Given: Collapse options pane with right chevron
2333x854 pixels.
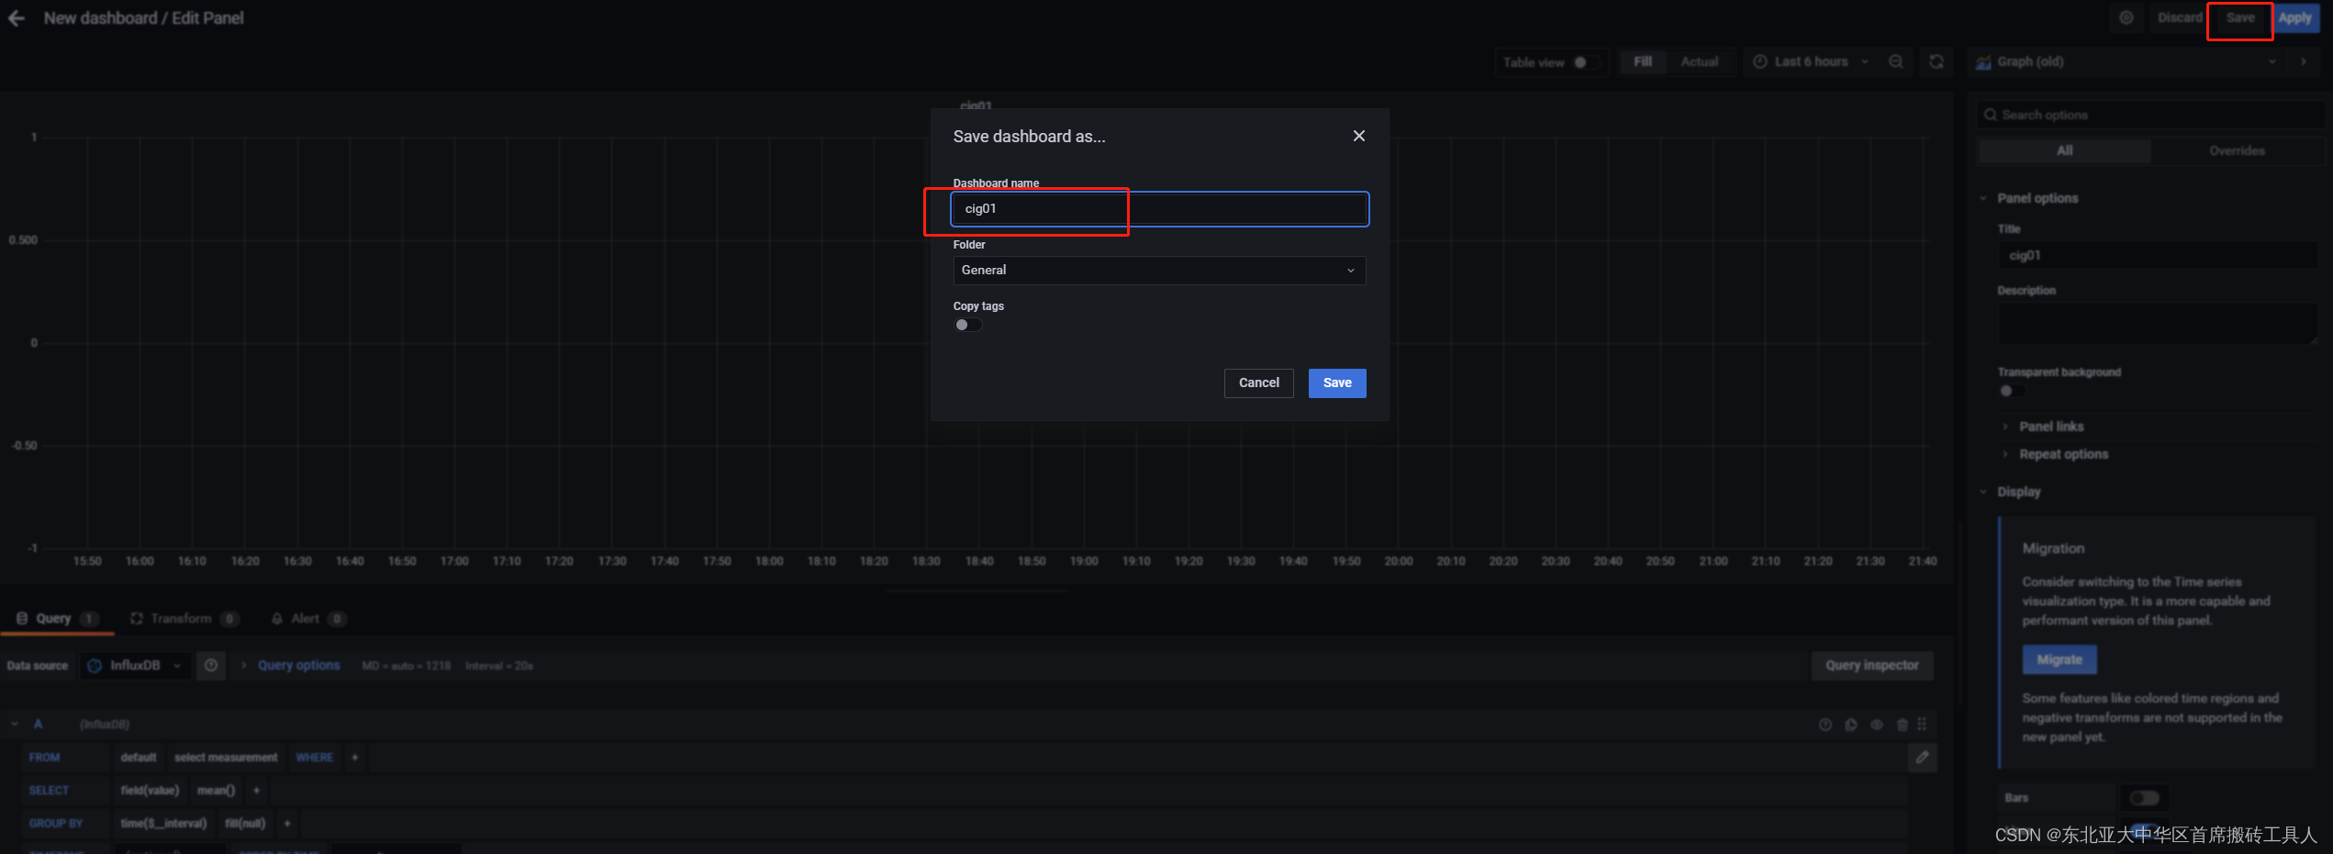Looking at the screenshot, I should (2303, 61).
